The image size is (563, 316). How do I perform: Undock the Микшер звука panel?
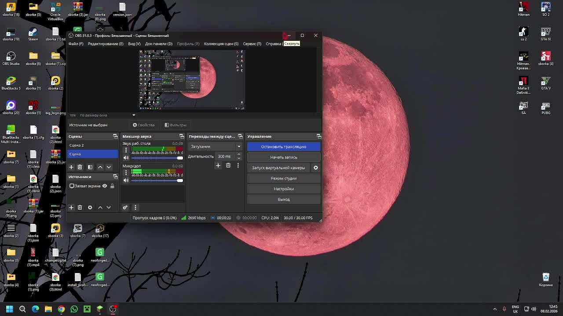pos(182,136)
